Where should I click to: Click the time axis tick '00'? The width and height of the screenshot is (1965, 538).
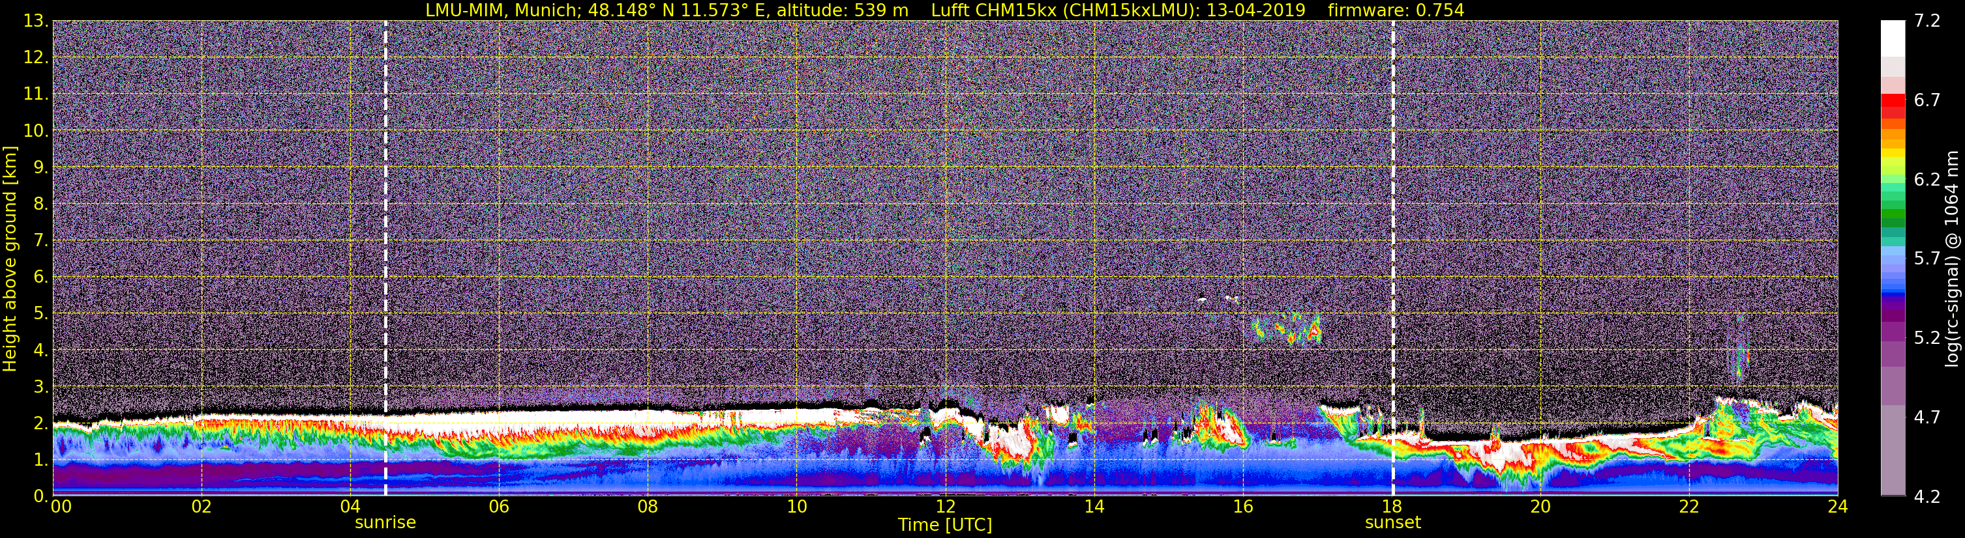[60, 507]
